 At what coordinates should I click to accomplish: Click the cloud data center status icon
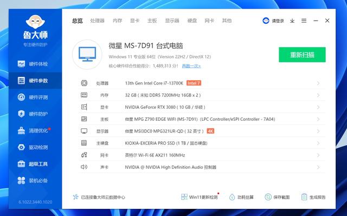point(76,197)
